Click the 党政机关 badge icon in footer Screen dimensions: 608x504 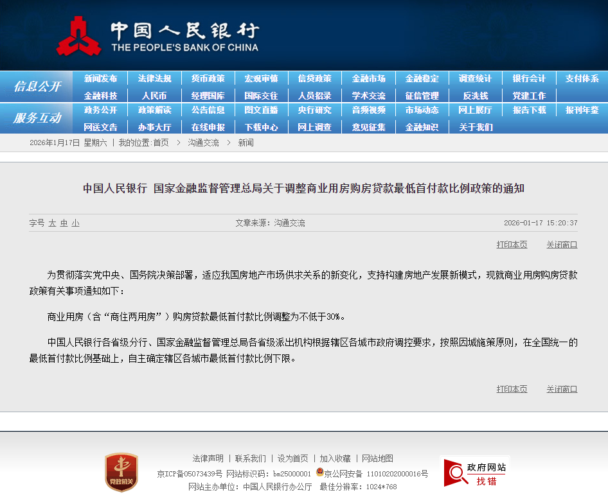click(121, 472)
